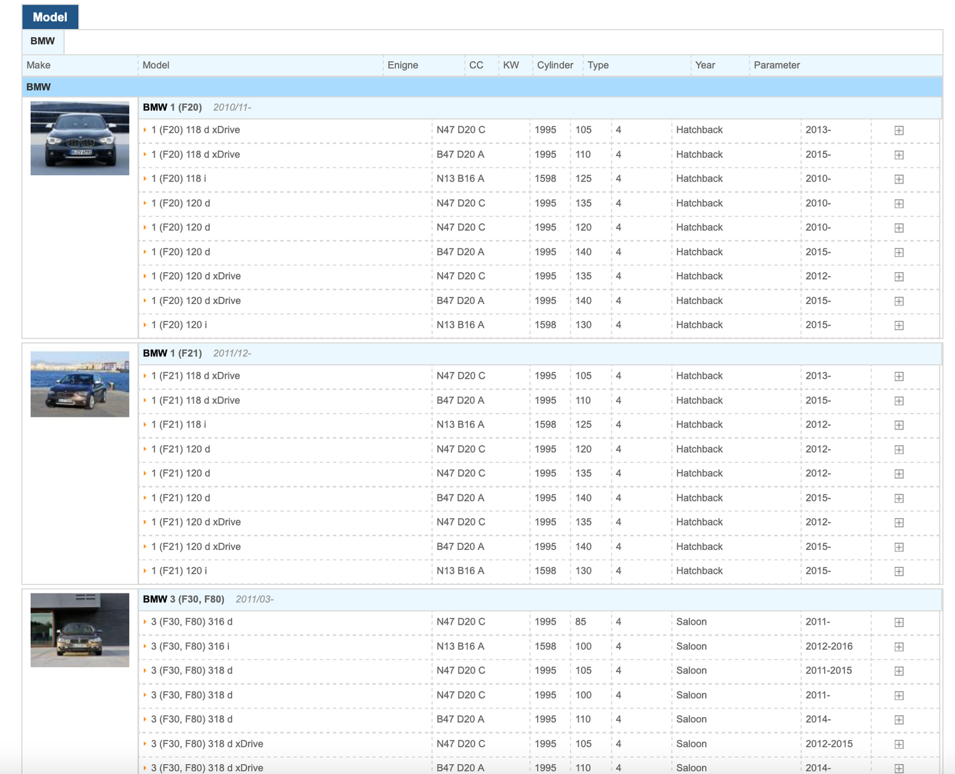Screen dimensions: 955x774
Task: Open the 1 (F20) 118 i model link
Action: point(178,178)
